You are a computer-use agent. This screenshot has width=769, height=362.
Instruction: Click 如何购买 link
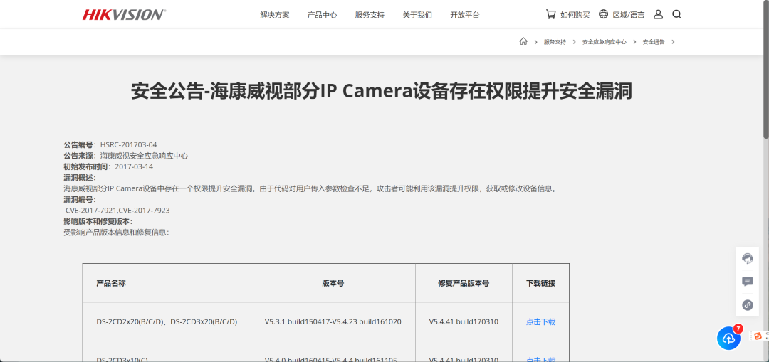pyautogui.click(x=575, y=15)
